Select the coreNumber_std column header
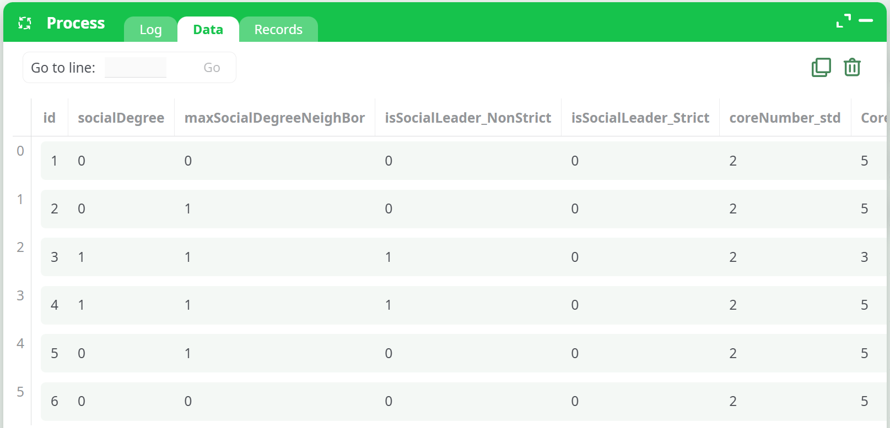The height and width of the screenshot is (428, 890). coord(785,118)
